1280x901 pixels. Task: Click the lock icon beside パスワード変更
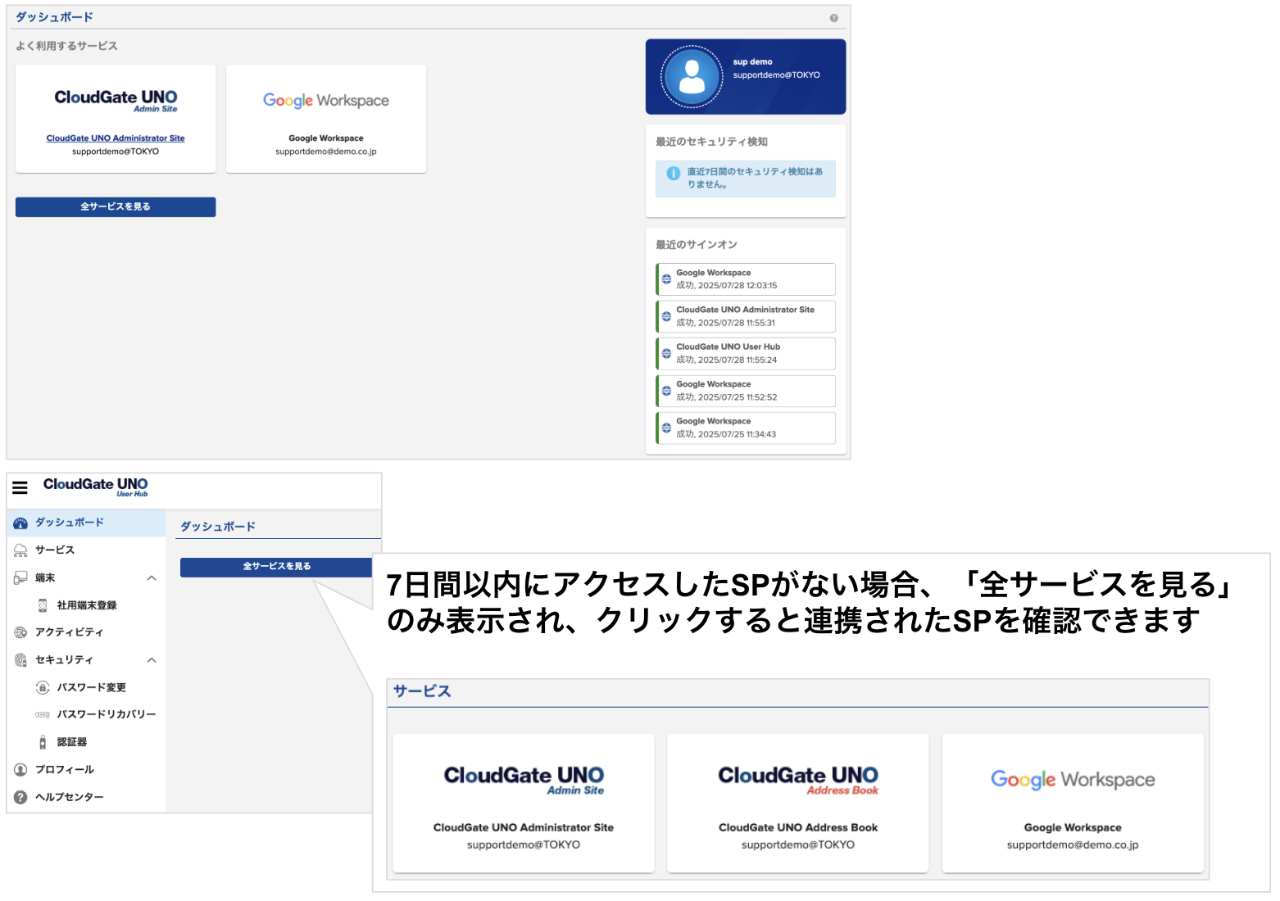tap(43, 687)
